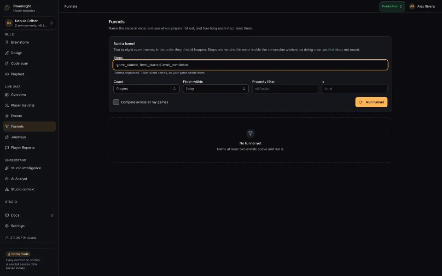This screenshot has height=276, width=442.
Task: Click Alex Rivera user name
Action: pyautogui.click(x=425, y=6)
